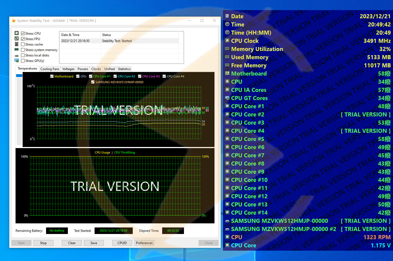Click the FPU icon beside Stress FPU

tap(17, 39)
